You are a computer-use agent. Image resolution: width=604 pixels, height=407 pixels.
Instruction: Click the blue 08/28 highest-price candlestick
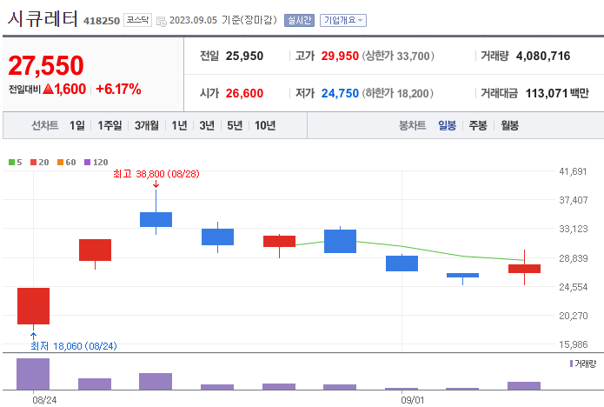coord(156,219)
